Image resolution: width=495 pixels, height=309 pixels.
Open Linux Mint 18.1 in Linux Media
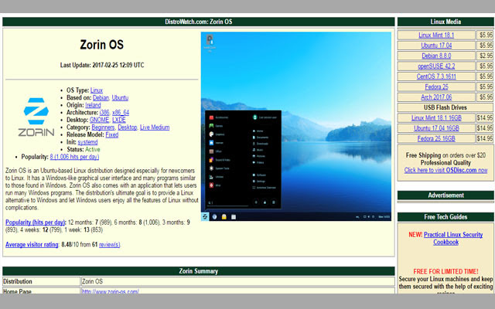click(436, 35)
